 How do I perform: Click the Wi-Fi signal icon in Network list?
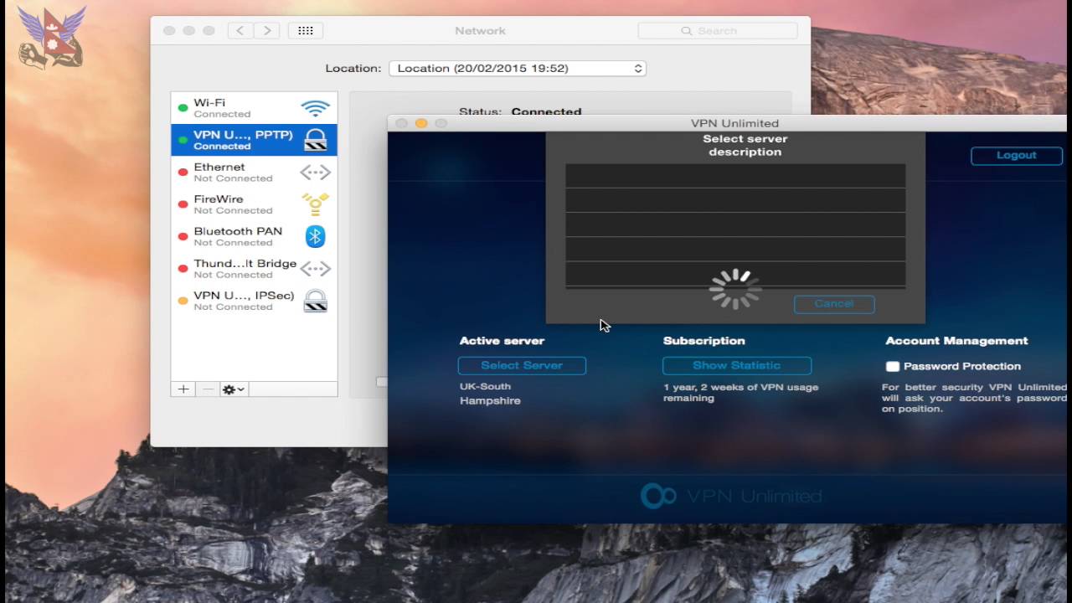coord(315,108)
